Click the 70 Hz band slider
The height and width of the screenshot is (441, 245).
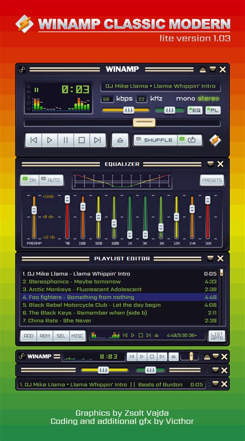[67, 217]
